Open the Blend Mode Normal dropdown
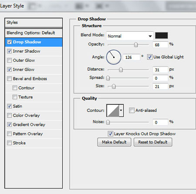Screen dimensions: 196x194 pos(130,36)
